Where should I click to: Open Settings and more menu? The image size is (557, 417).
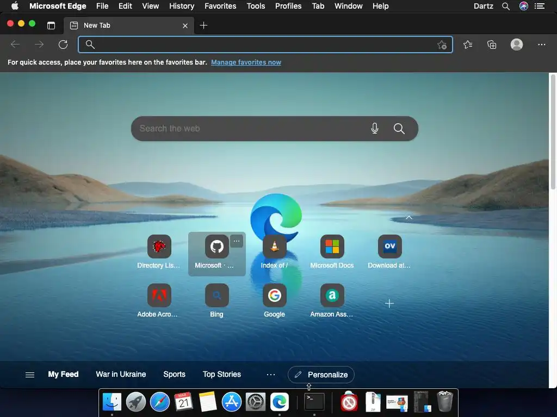coord(541,45)
